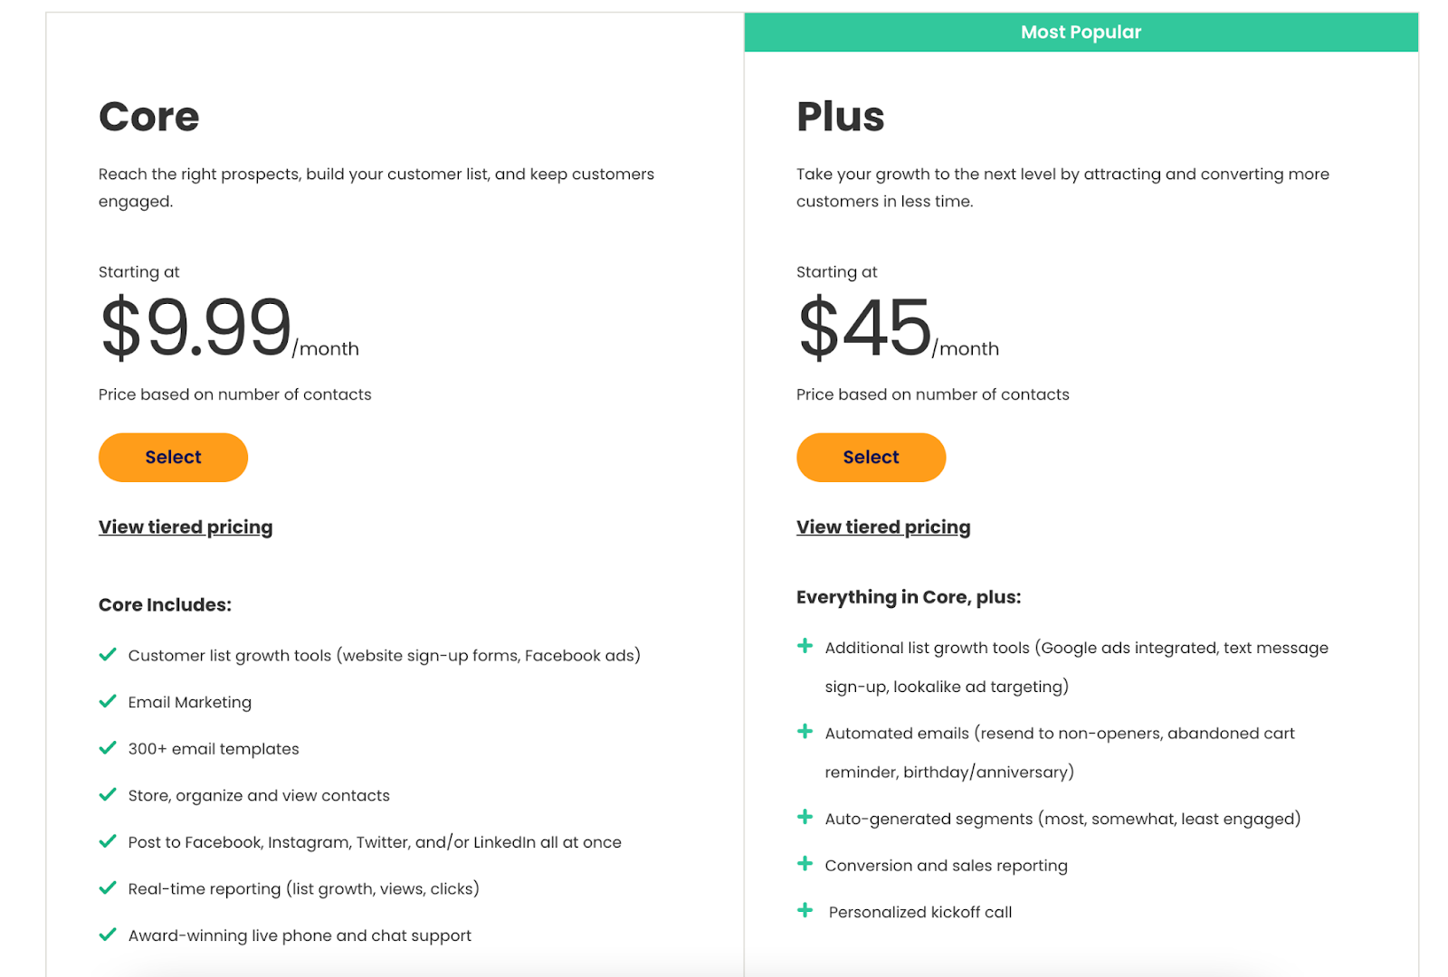This screenshot has width=1448, height=977.
Task: Click checkmark beside Award-winning live phone support
Action: [x=108, y=934]
